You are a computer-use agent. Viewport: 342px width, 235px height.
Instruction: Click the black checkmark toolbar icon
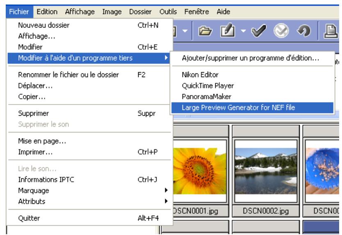click(258, 30)
